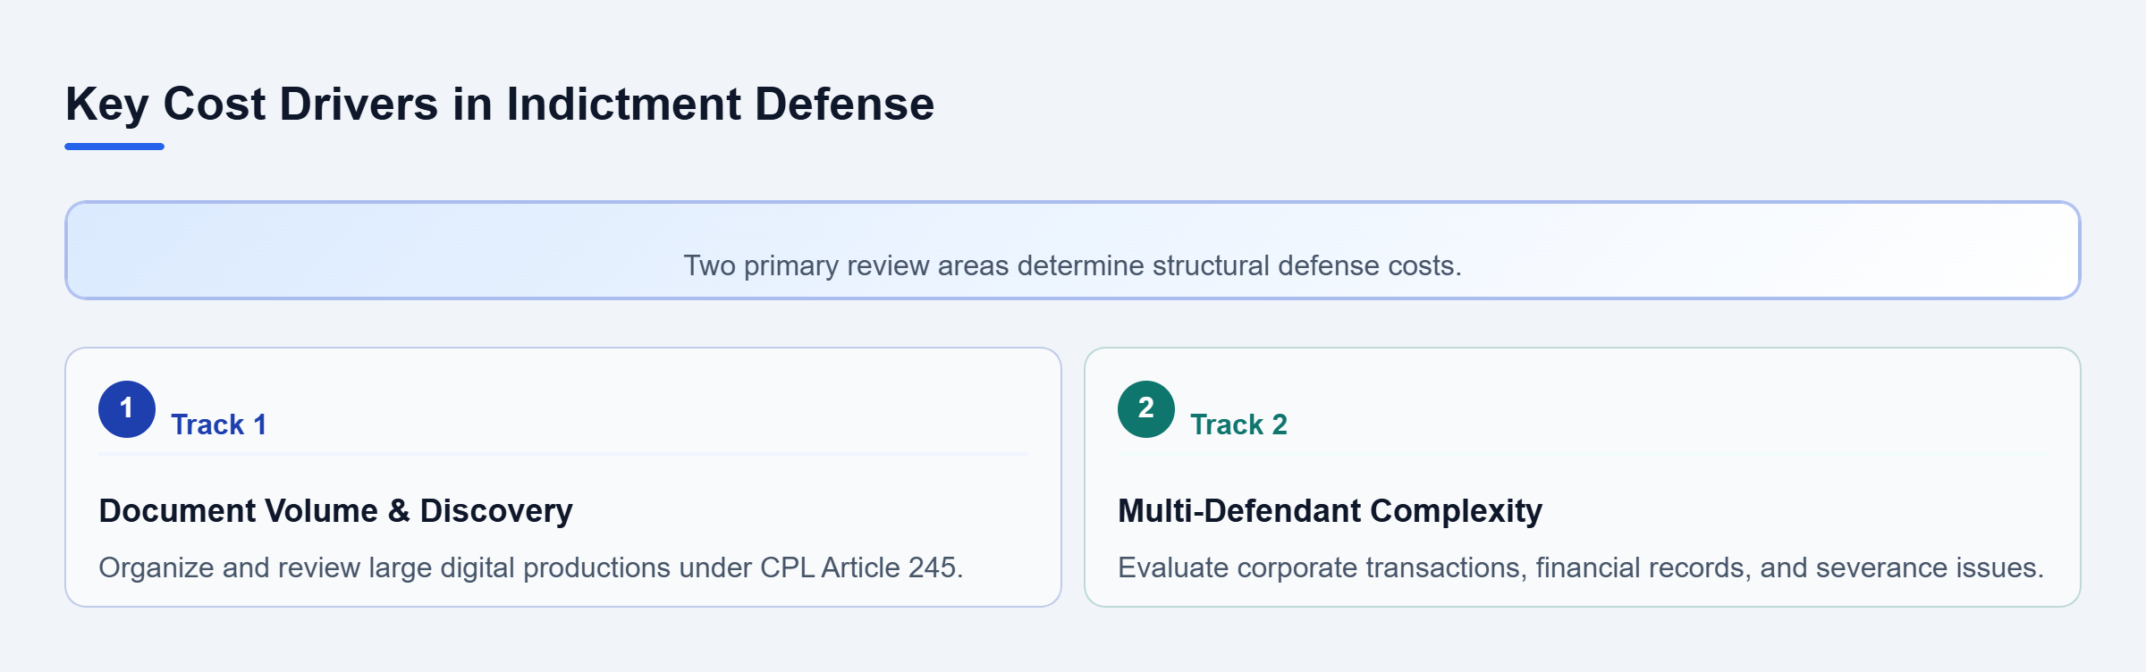
Task: Click the 'Track 1' label
Action: click(219, 424)
